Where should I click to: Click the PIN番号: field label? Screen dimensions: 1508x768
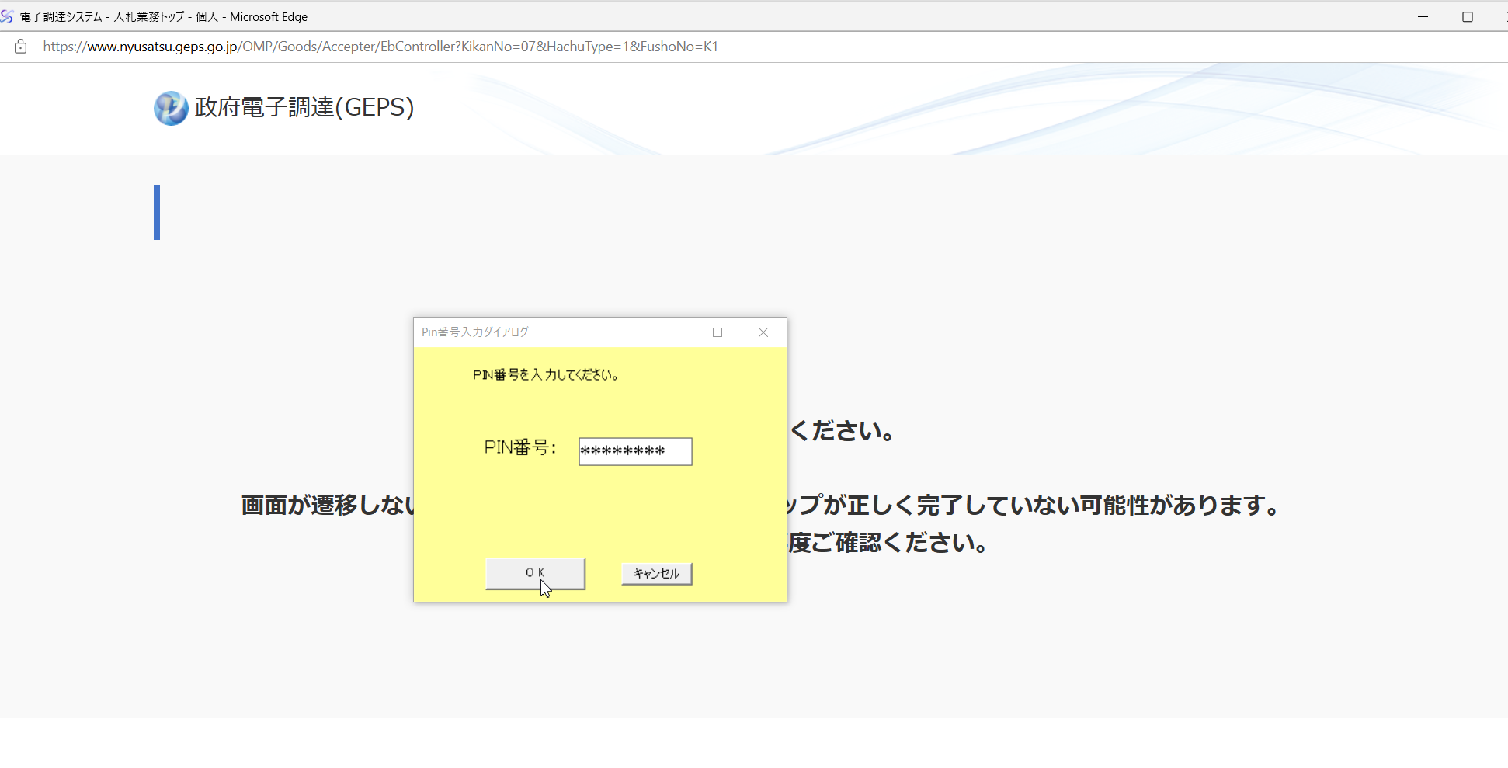pos(519,447)
